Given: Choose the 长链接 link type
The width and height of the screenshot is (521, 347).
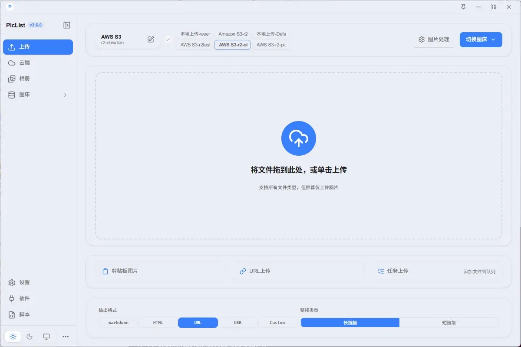Looking at the screenshot, I should pos(350,323).
